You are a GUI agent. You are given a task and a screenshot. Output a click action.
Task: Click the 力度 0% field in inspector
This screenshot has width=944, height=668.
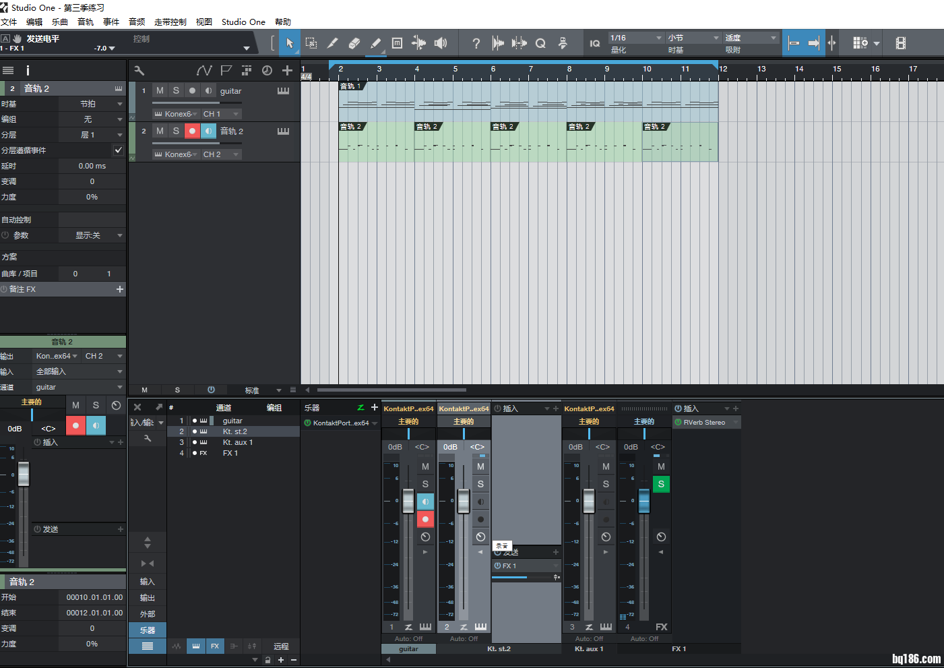point(92,197)
